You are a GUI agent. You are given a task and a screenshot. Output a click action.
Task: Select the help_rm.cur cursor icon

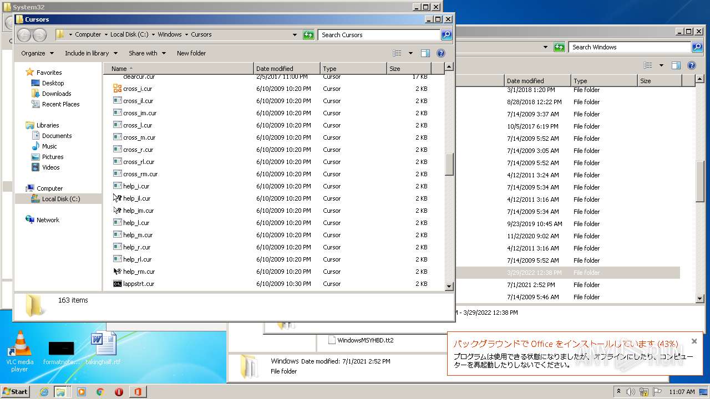point(117,272)
